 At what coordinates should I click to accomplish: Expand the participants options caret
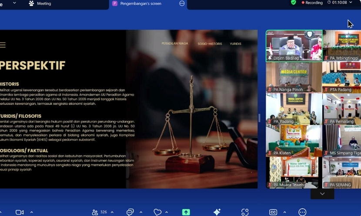pos(112,212)
